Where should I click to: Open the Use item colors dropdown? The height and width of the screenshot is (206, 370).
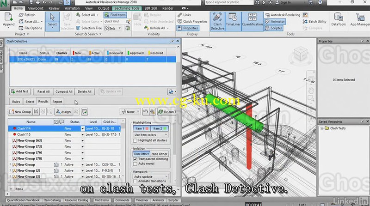pos(151,134)
